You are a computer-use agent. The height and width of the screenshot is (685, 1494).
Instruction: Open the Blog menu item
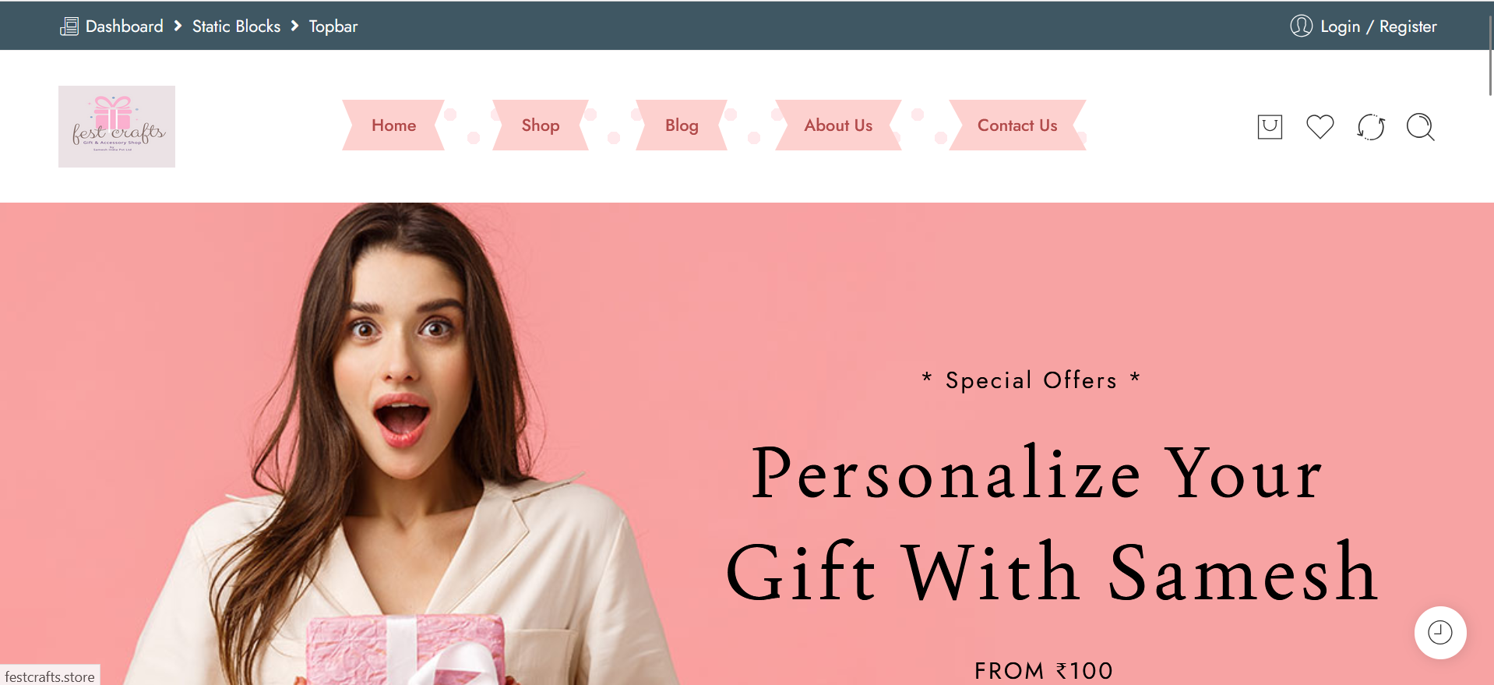point(682,125)
